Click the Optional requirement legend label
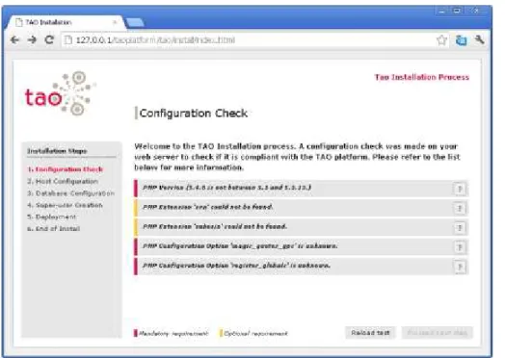Viewport: 505px width, 358px height. pyautogui.click(x=255, y=334)
